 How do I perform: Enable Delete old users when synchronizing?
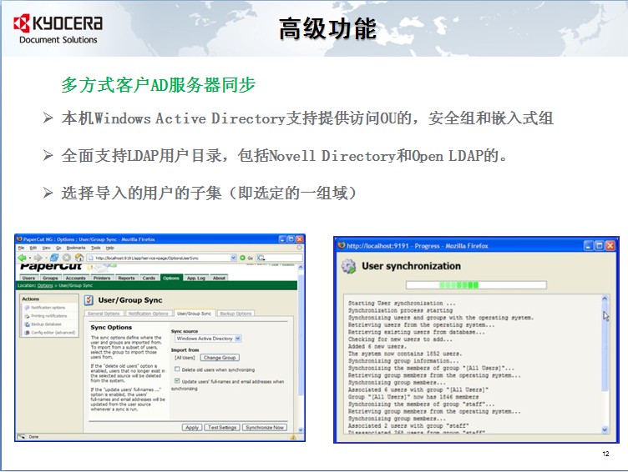pyautogui.click(x=176, y=369)
